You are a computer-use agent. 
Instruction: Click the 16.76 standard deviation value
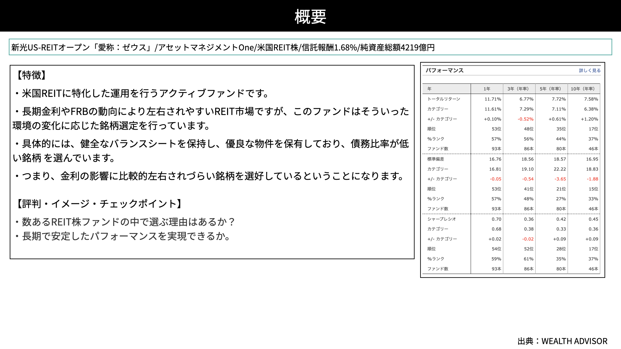tap(495, 159)
